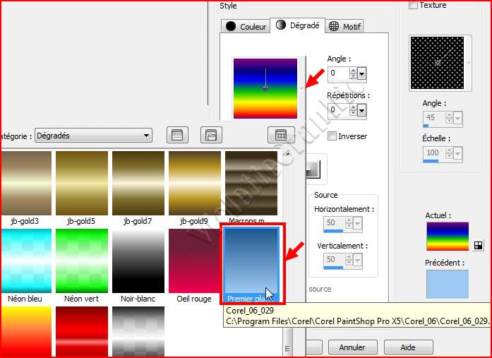Switch to the Couleur tab
The image size is (492, 358).
[246, 27]
